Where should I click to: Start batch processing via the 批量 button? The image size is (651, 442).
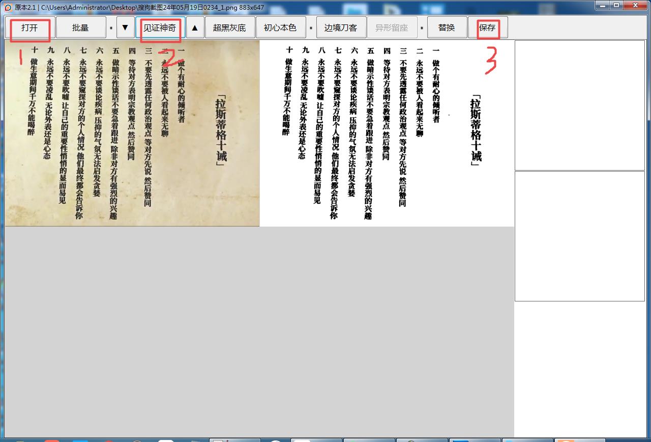click(x=81, y=27)
